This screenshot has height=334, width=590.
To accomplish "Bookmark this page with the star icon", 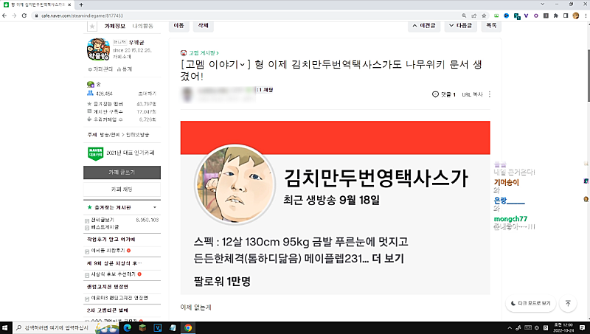I will click(x=484, y=15).
